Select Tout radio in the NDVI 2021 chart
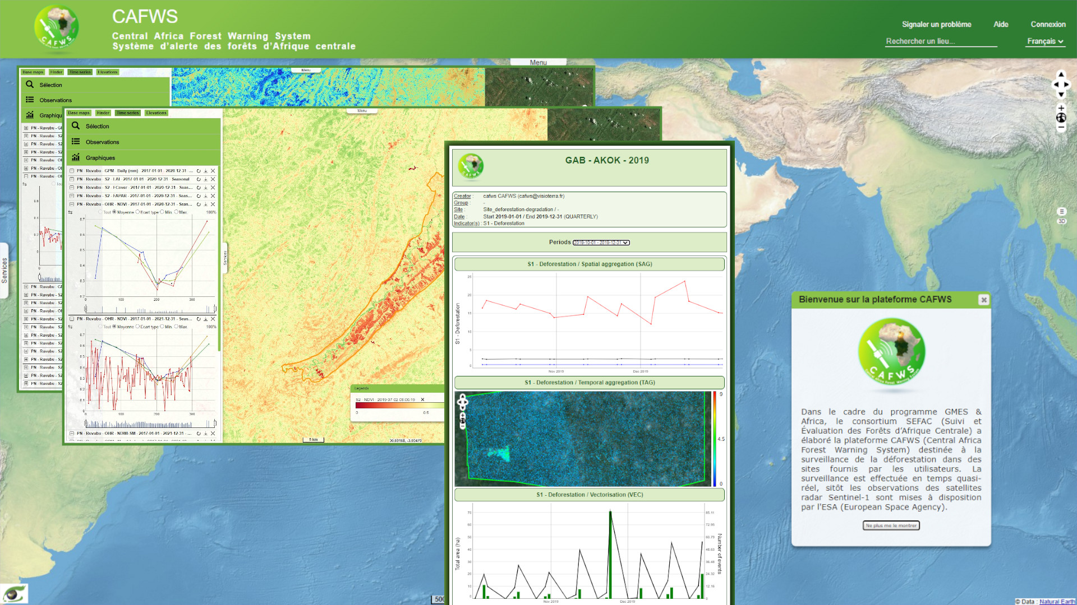The height and width of the screenshot is (605, 1077). point(100,327)
